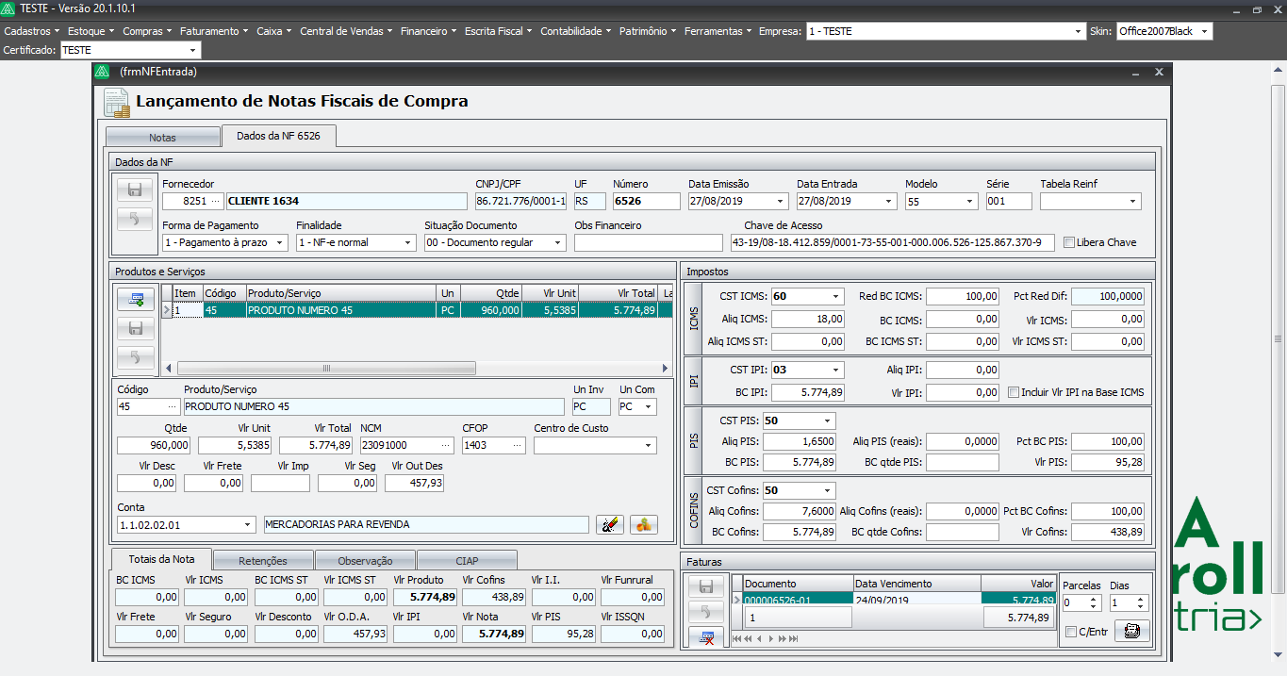The image size is (1287, 676).
Task: Click the fruits icon next to Conta description
Action: tap(644, 525)
